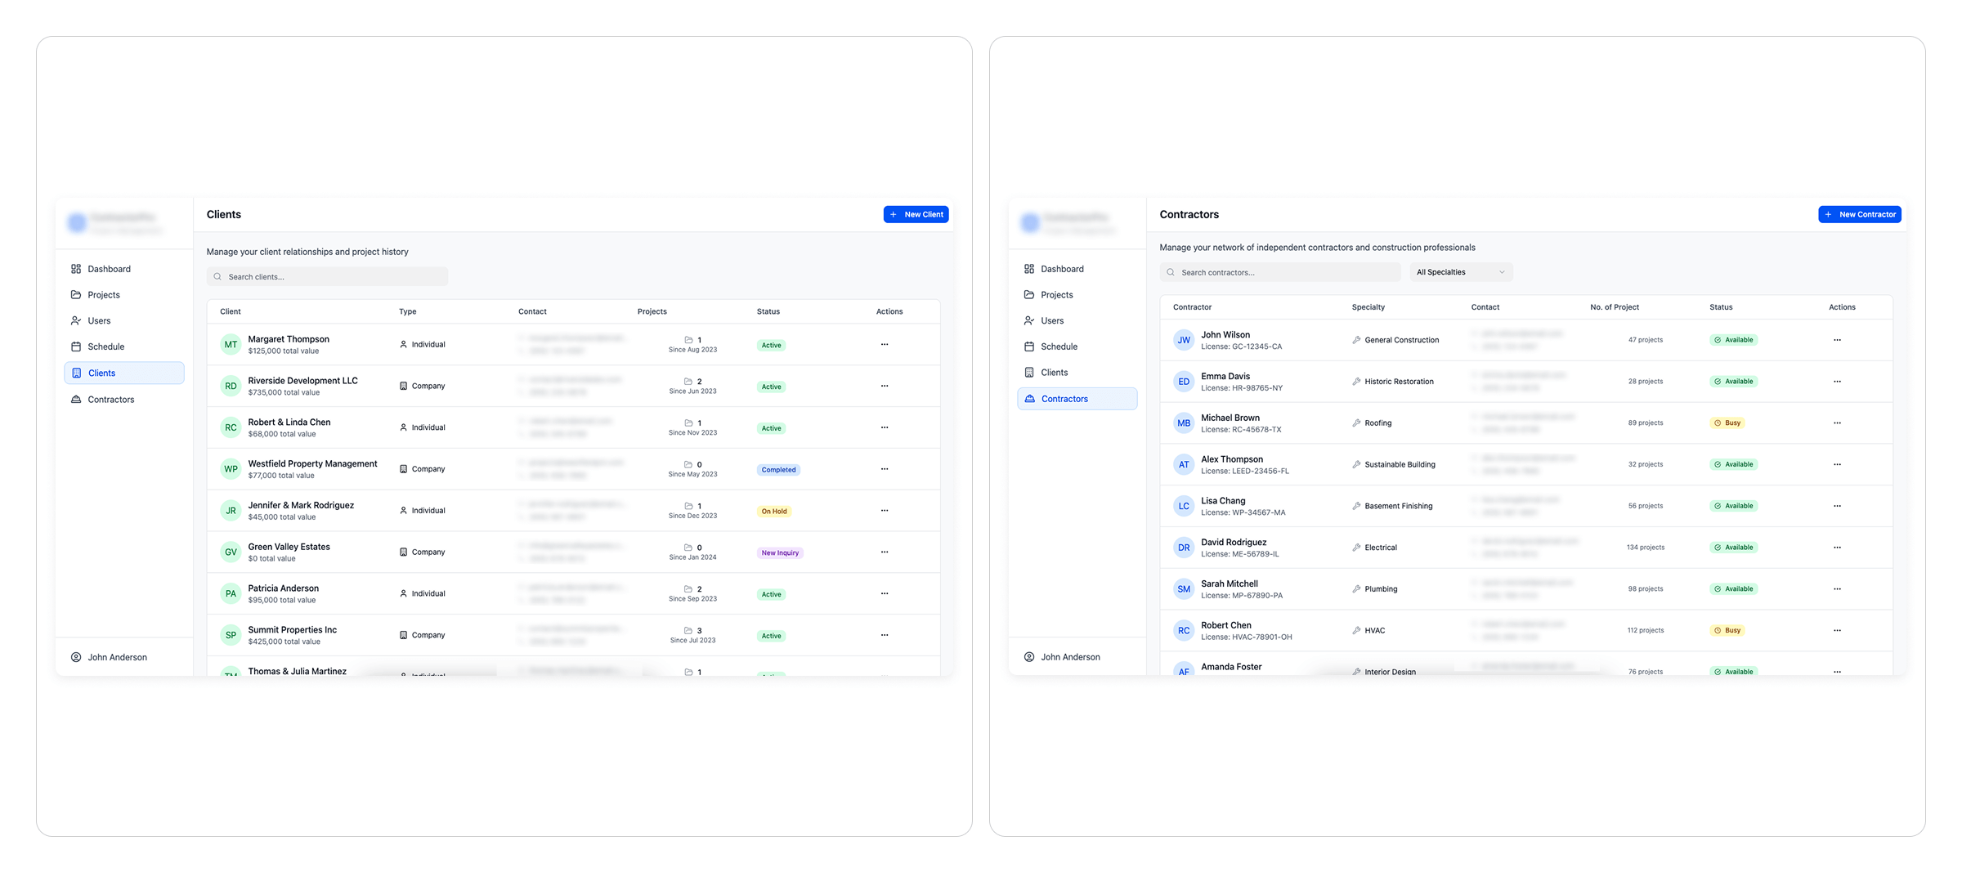
Task: Click the New Client button
Action: [x=916, y=214]
